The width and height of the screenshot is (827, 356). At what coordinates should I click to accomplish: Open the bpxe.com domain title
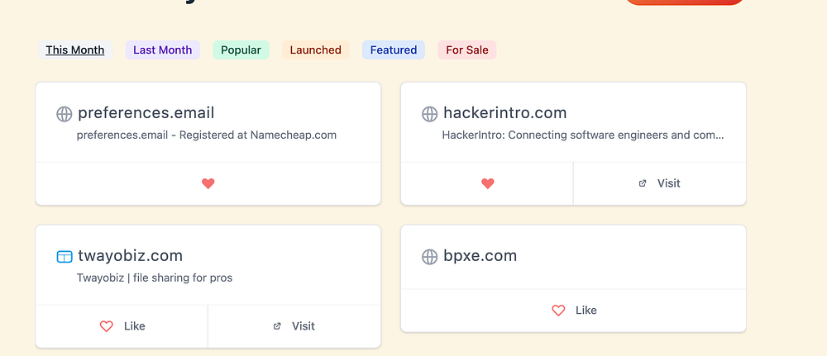pyautogui.click(x=480, y=255)
